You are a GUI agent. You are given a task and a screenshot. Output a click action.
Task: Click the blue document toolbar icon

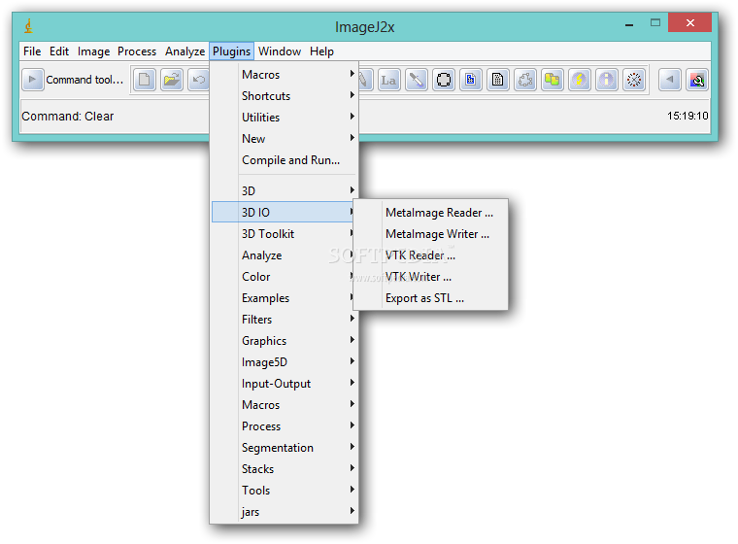pos(471,80)
